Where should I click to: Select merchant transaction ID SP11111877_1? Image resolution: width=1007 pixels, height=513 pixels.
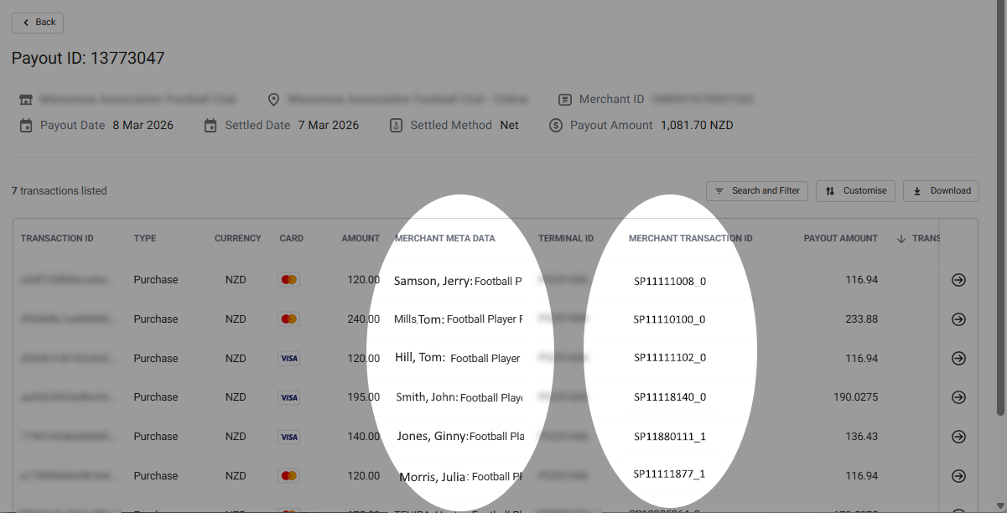tap(669, 474)
